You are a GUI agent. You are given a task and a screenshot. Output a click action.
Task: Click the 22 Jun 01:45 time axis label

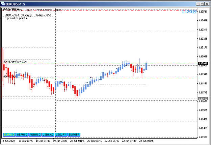click(77, 141)
